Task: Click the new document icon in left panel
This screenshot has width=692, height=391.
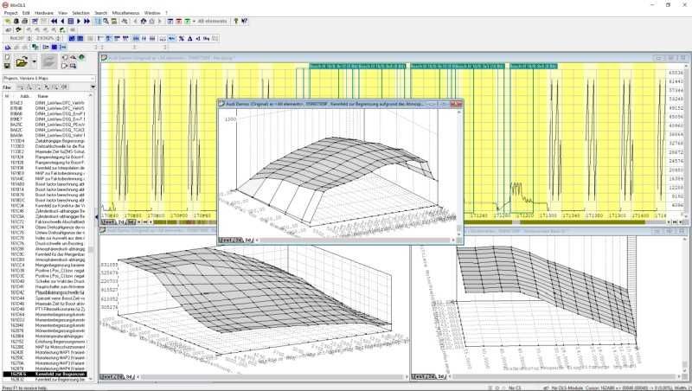Action: [7, 58]
